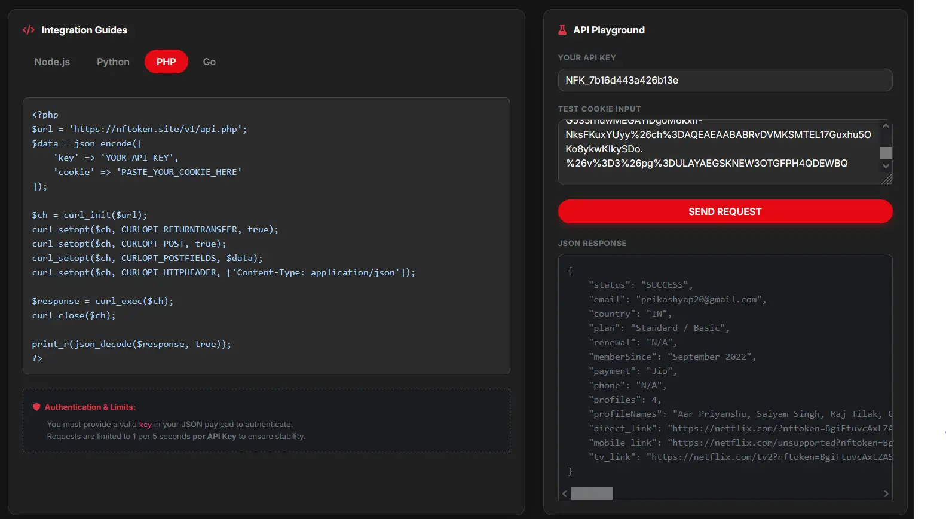Click the $url line in PHP code

(x=139, y=129)
